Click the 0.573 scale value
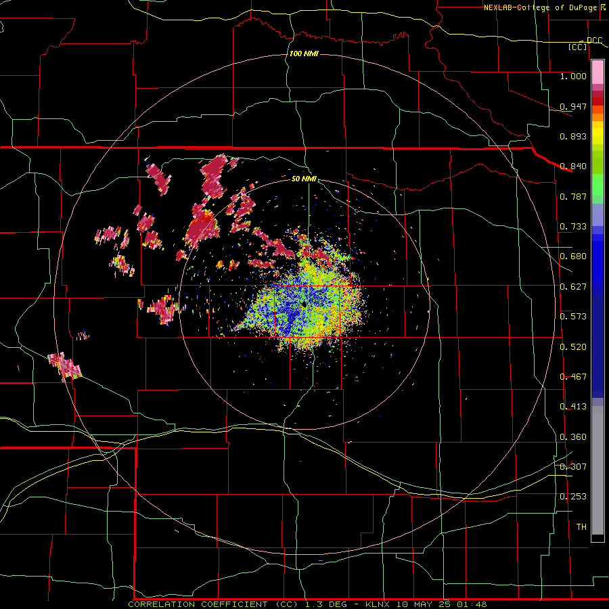609x609 pixels. (x=573, y=317)
